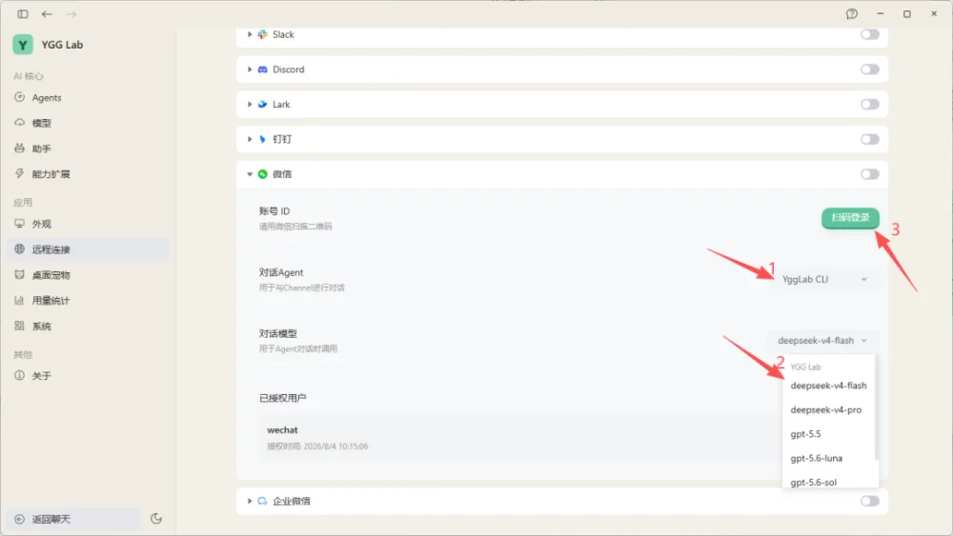Image resolution: width=953 pixels, height=536 pixels.
Task: Click the 用量统计 chart icon
Action: point(19,300)
